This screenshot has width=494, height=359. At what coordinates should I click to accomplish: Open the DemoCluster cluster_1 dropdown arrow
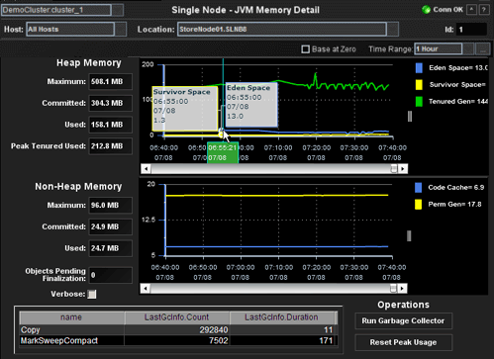click(118, 10)
